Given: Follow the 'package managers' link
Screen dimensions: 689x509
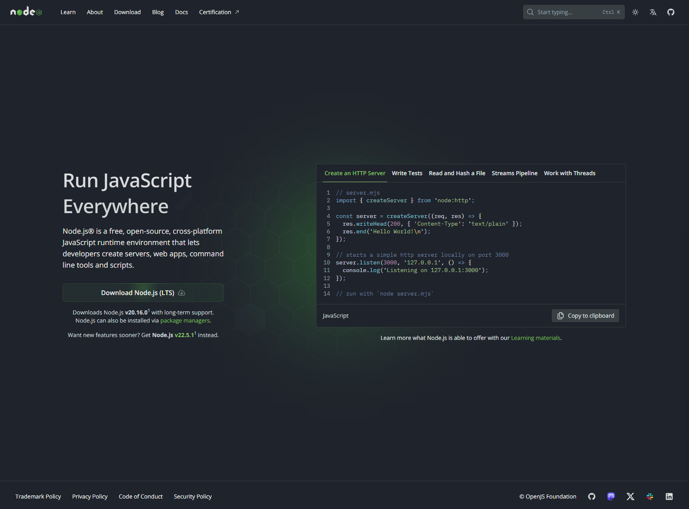Looking at the screenshot, I should click(185, 320).
